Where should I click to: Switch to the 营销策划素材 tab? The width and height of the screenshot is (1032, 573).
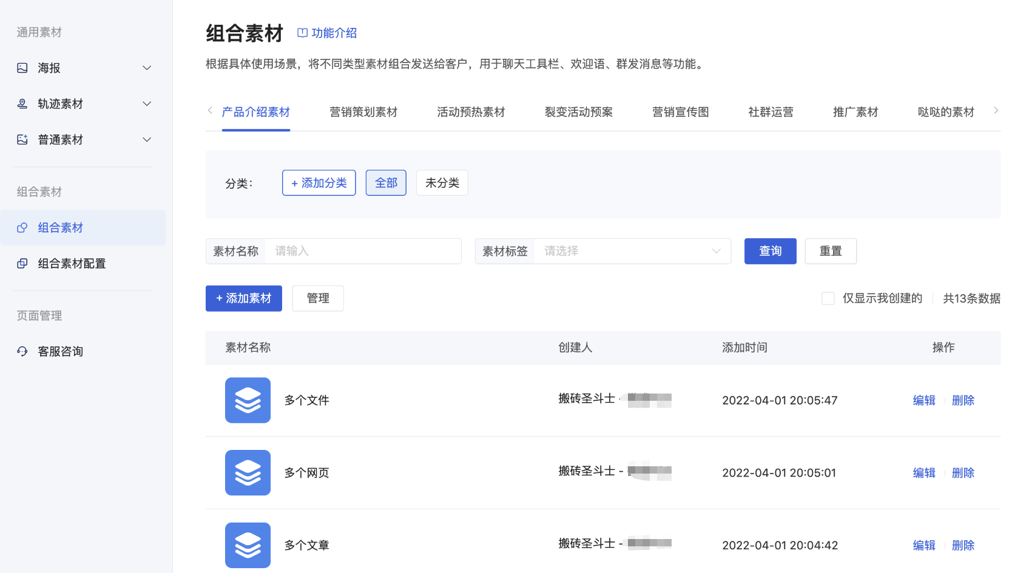tap(363, 112)
